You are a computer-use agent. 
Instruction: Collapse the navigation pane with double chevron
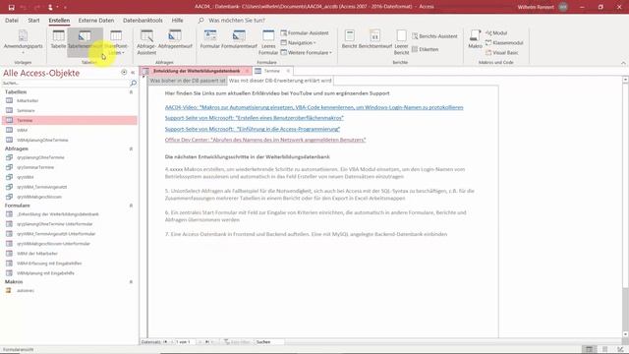tap(133, 73)
